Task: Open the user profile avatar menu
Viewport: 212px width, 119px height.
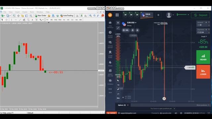Action: pos(169,15)
